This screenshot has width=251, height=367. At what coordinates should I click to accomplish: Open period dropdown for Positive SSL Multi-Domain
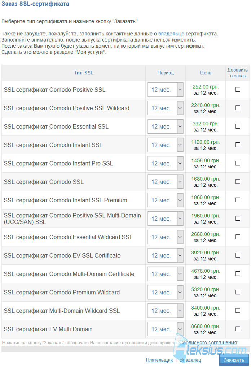pos(166,219)
